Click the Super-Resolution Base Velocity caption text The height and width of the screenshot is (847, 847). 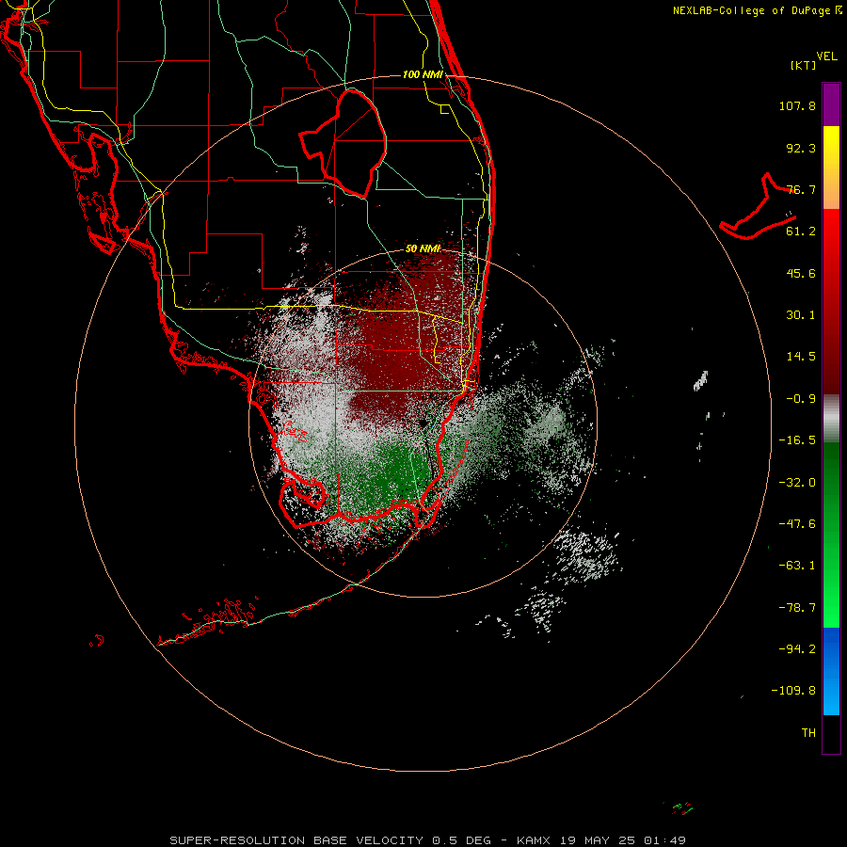tap(428, 840)
